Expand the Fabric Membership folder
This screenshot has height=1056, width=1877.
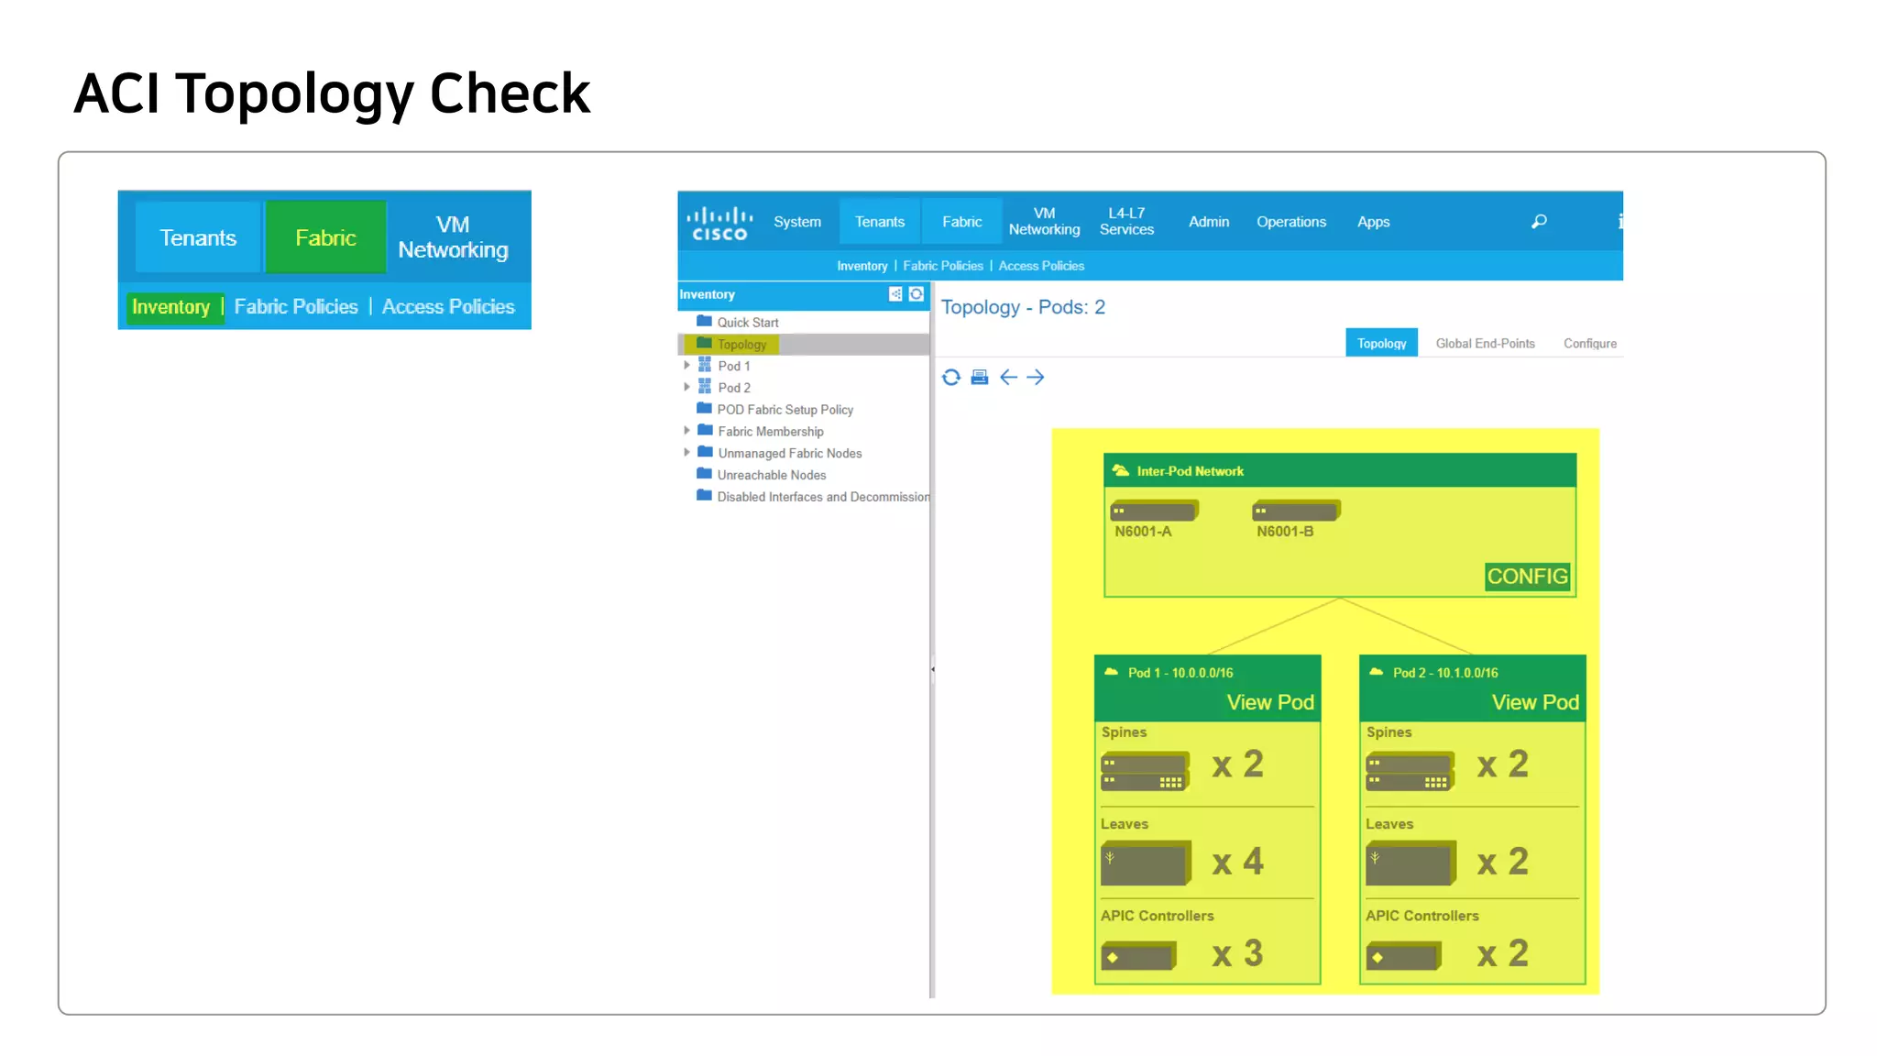(x=686, y=431)
